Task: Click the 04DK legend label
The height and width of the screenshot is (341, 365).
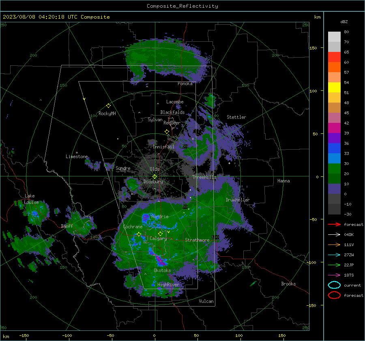Action: coord(349,235)
